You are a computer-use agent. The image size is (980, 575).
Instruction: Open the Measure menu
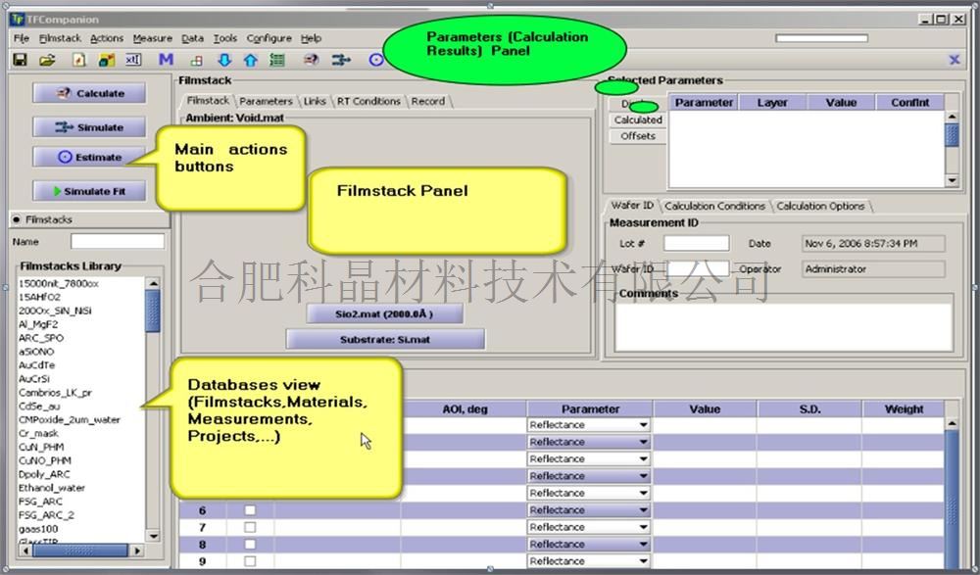pos(153,38)
